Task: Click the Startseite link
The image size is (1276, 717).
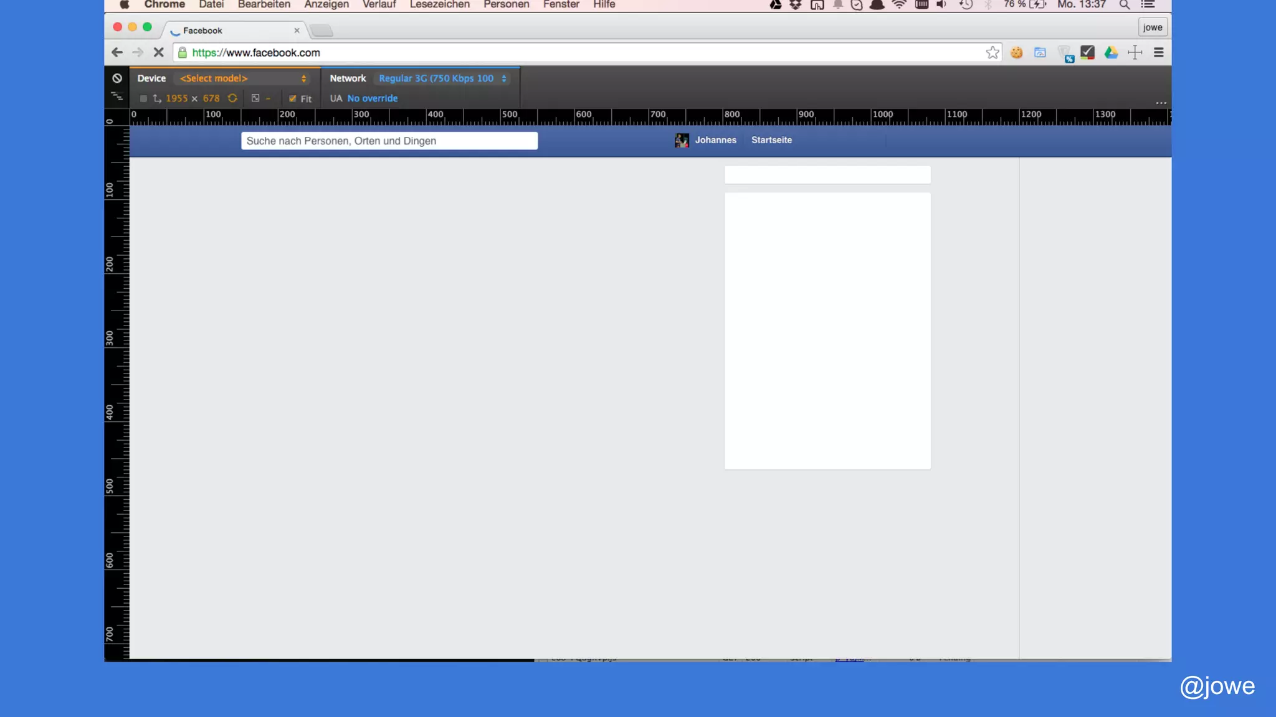Action: (x=771, y=140)
